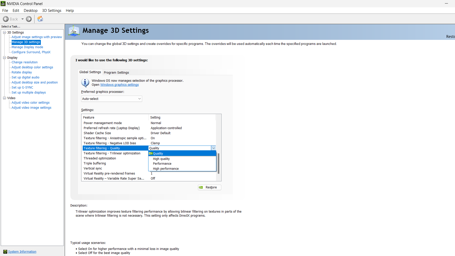Viewport: 455px width, 256px height.
Task: Select the Quality option in dropdown list
Action: tap(182, 154)
